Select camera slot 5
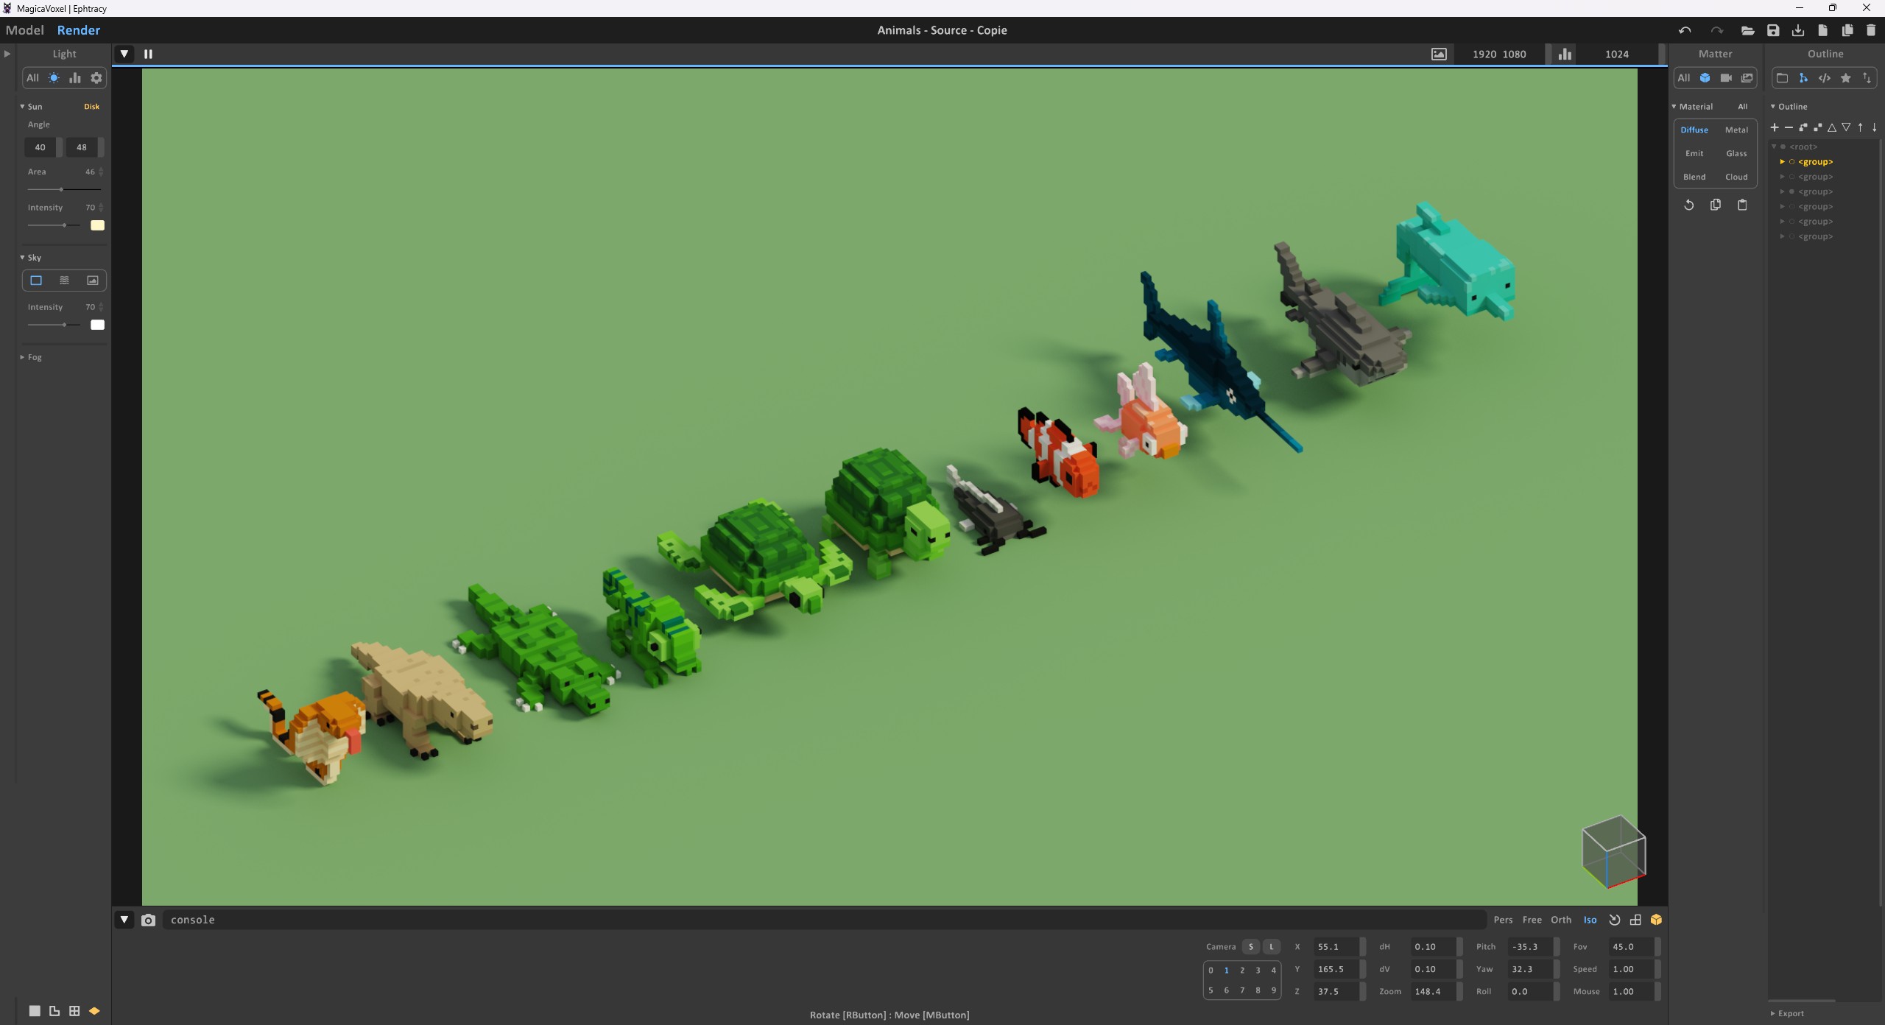 (1211, 990)
